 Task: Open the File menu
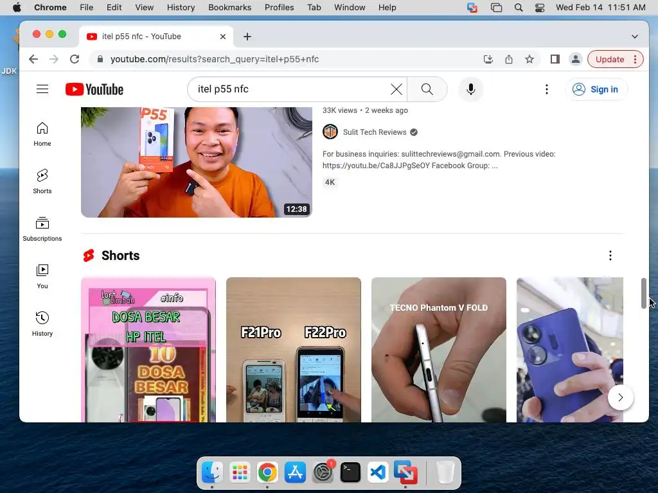click(x=87, y=7)
